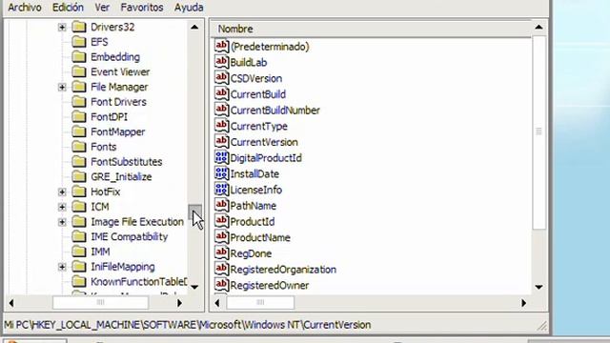Image resolution: width=610 pixels, height=343 pixels.
Task: Select the RegisteredOrganization value name
Action: [283, 270]
